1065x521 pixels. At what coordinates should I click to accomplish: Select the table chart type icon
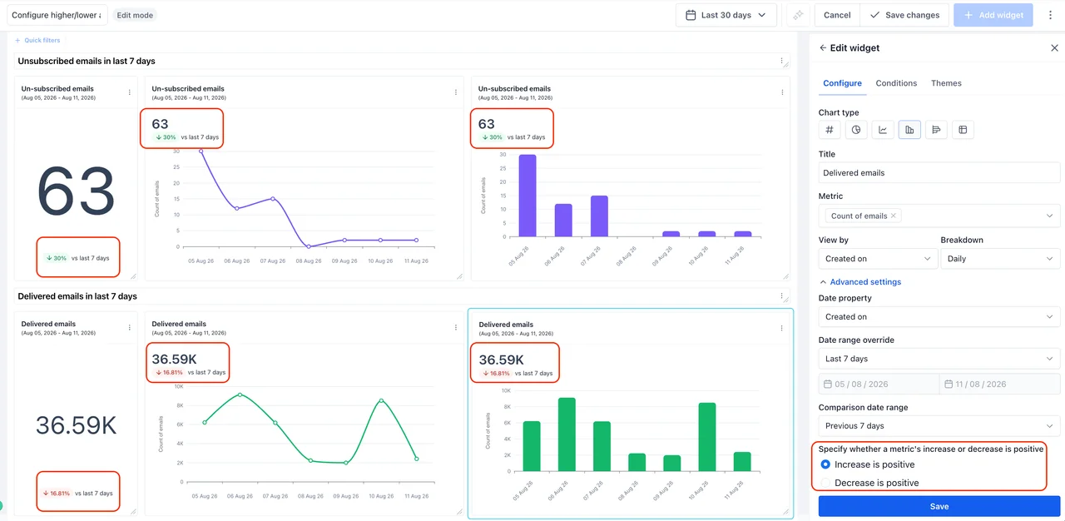pyautogui.click(x=963, y=130)
